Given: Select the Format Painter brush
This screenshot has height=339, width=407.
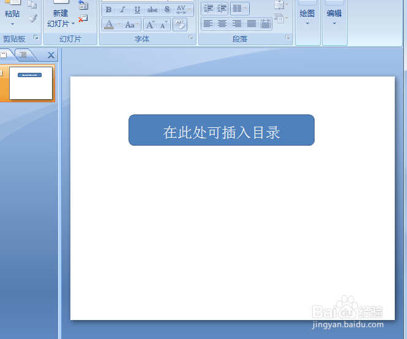Looking at the screenshot, I should coord(32,18).
